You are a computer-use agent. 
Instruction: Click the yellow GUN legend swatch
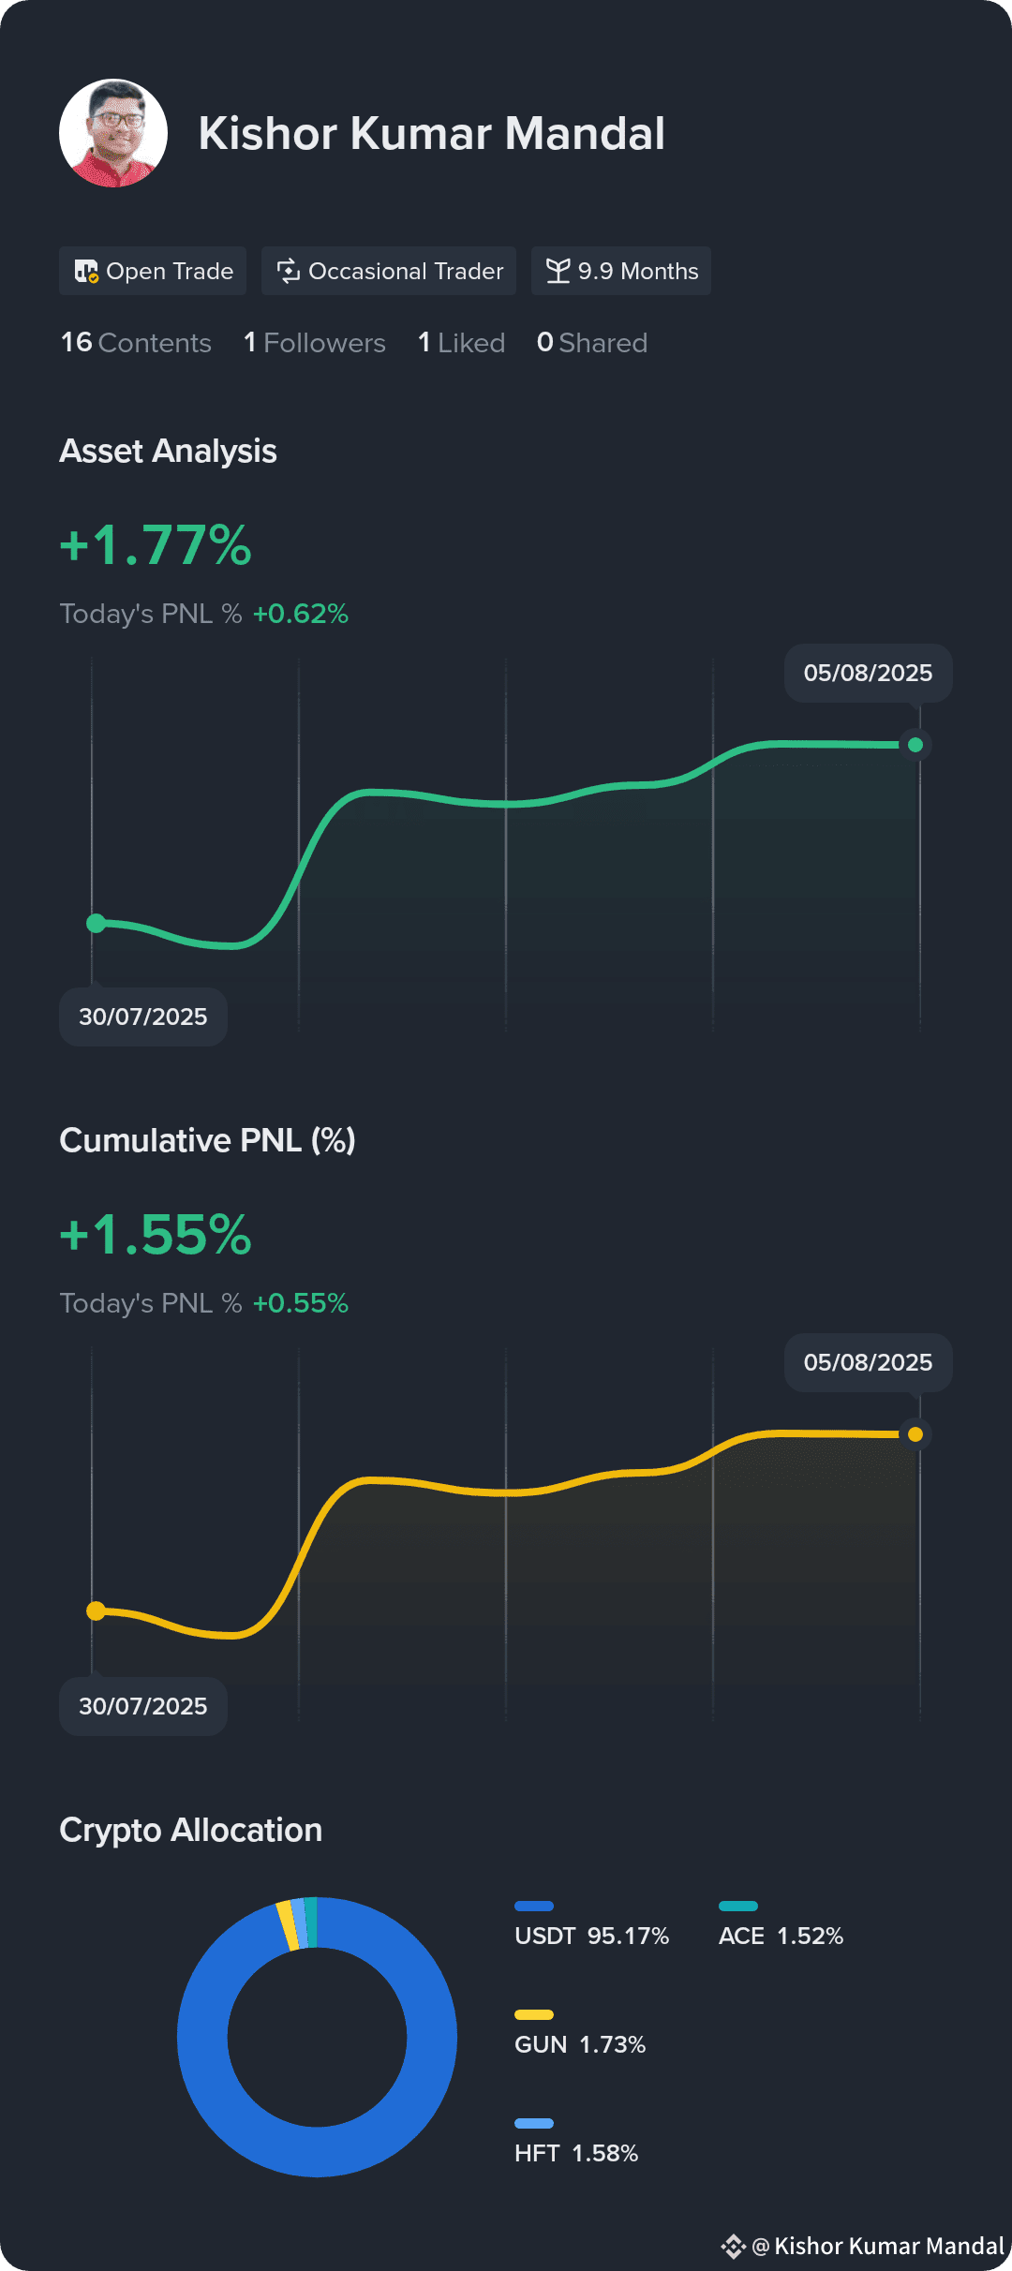[534, 2014]
